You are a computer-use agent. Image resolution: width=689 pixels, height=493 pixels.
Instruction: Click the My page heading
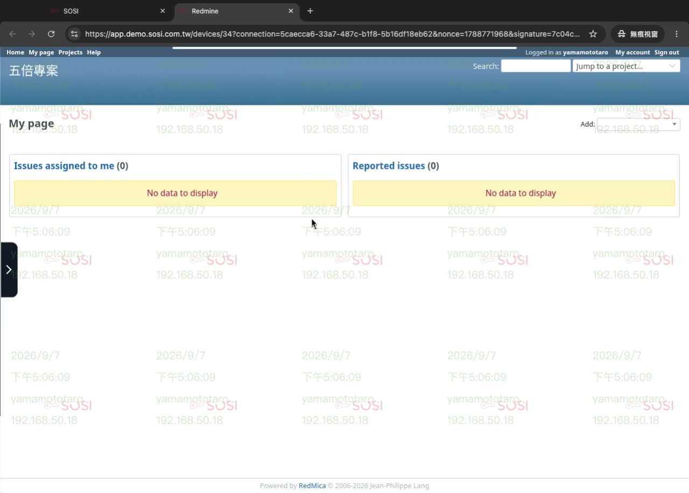(31, 124)
